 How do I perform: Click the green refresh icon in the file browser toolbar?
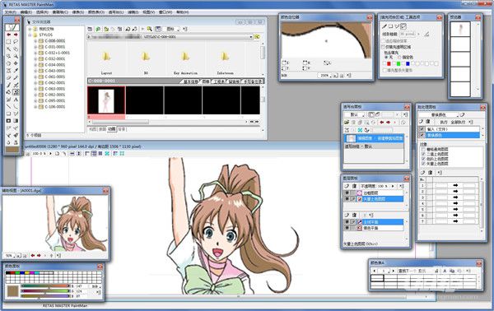[98, 29]
